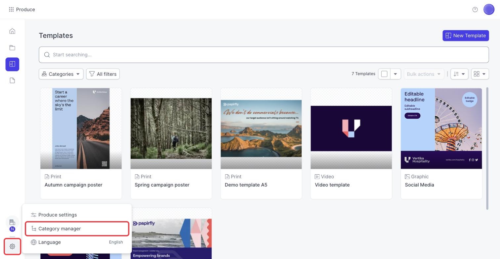Click the Graphic type icon on Social Media
500x259 pixels.
click(407, 177)
